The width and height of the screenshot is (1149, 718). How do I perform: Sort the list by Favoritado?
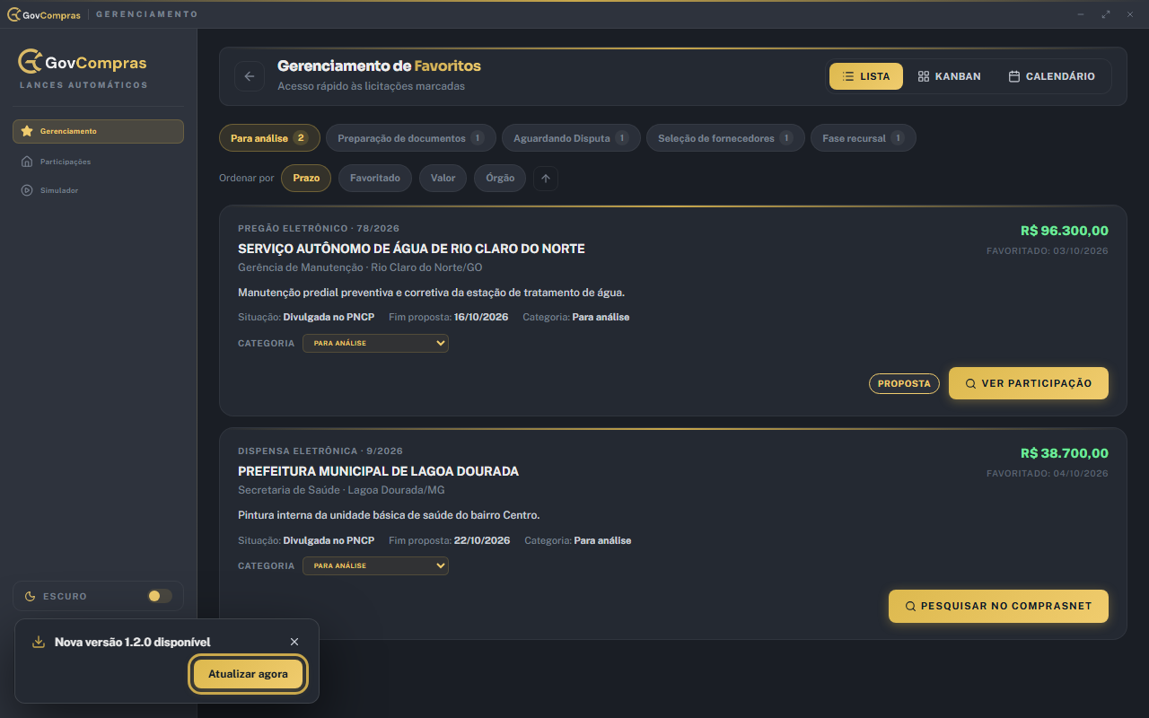(375, 178)
